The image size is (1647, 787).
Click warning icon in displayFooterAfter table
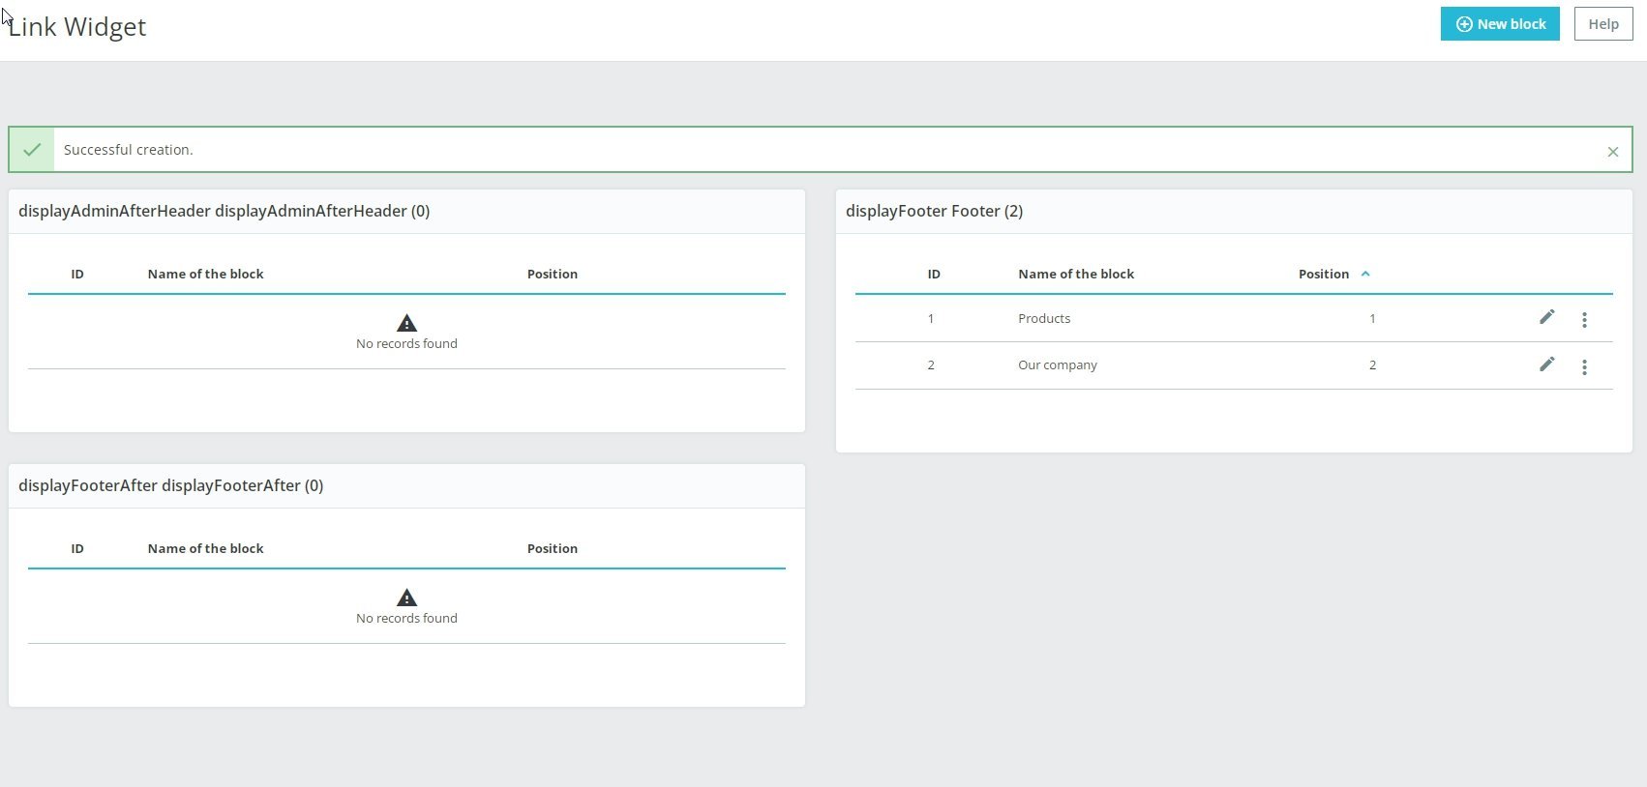click(406, 598)
